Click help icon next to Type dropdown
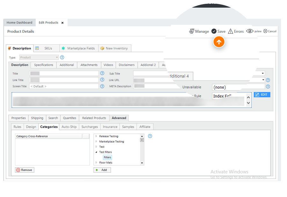287x197 pixels. (x=62, y=58)
